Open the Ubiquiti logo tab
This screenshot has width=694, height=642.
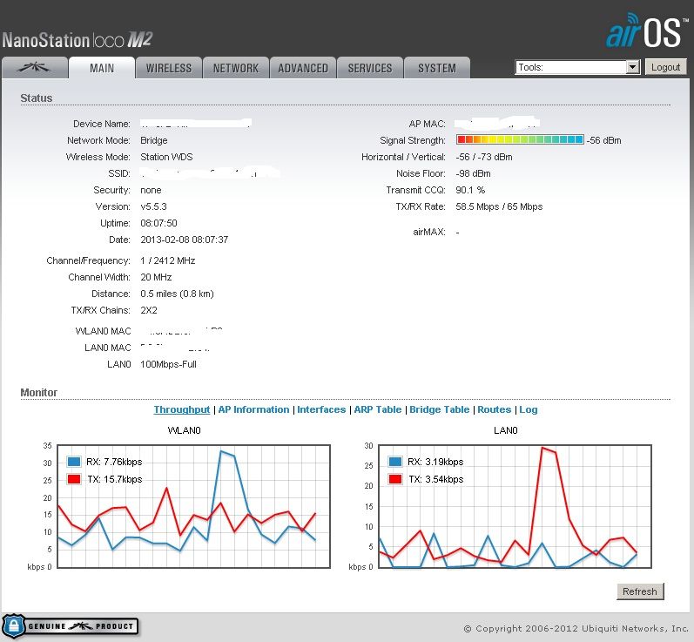(34, 68)
